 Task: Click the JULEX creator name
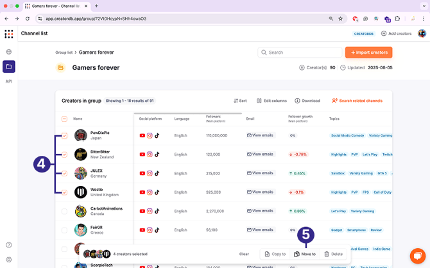pyautogui.click(x=96, y=171)
